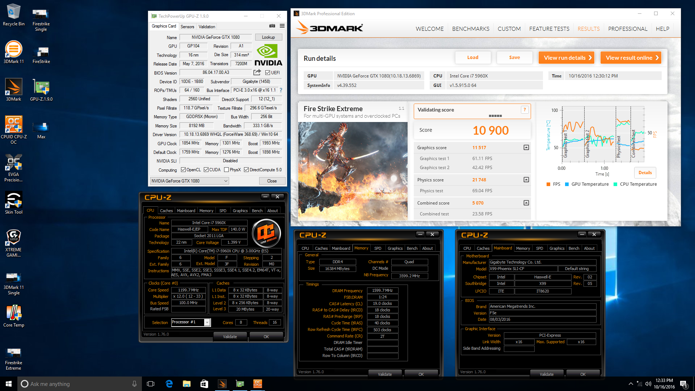The width and height of the screenshot is (695, 391).
Task: Select Caches tab in left CPU-Z window
Action: point(166,211)
